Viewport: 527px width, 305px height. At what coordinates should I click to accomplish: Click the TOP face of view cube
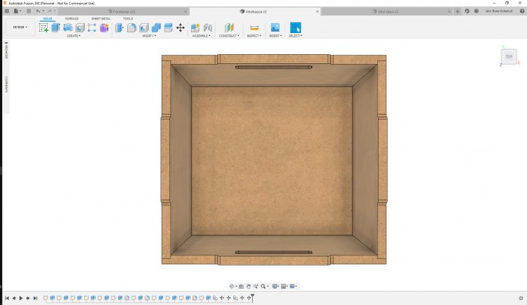point(509,57)
